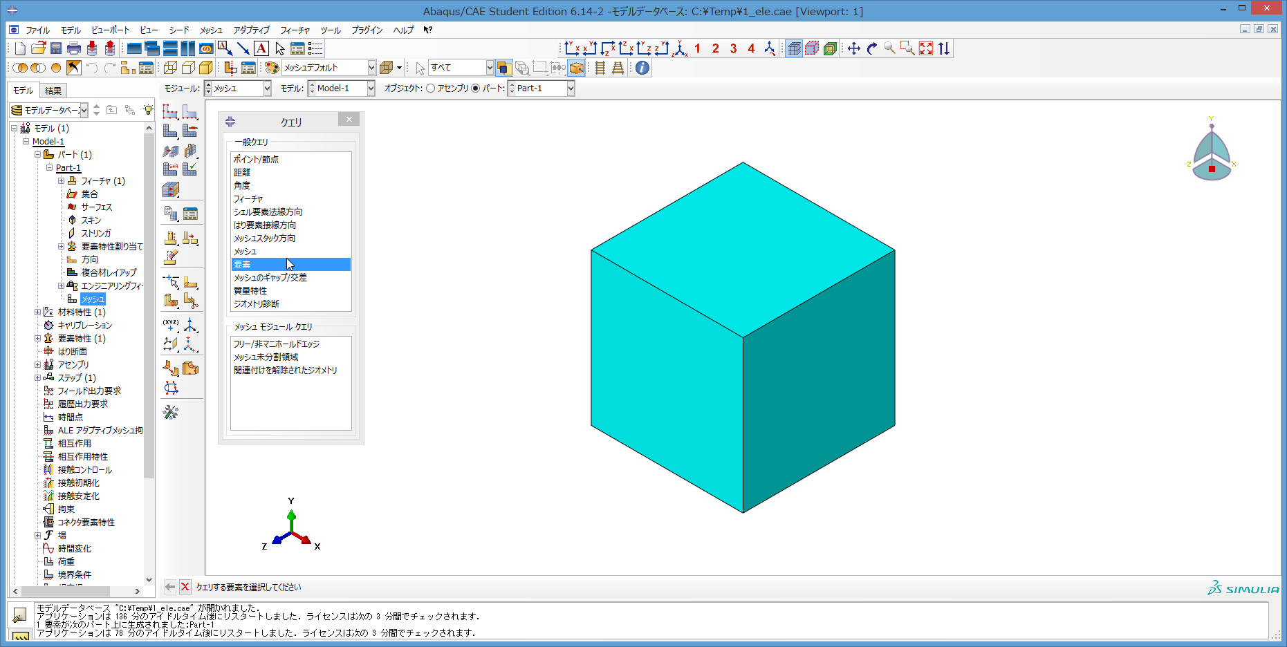Screen dimensions: 1287x647
Task: Click the Query information 'i' icon
Action: pyautogui.click(x=642, y=68)
